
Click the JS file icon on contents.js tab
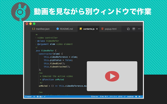point(81,29)
